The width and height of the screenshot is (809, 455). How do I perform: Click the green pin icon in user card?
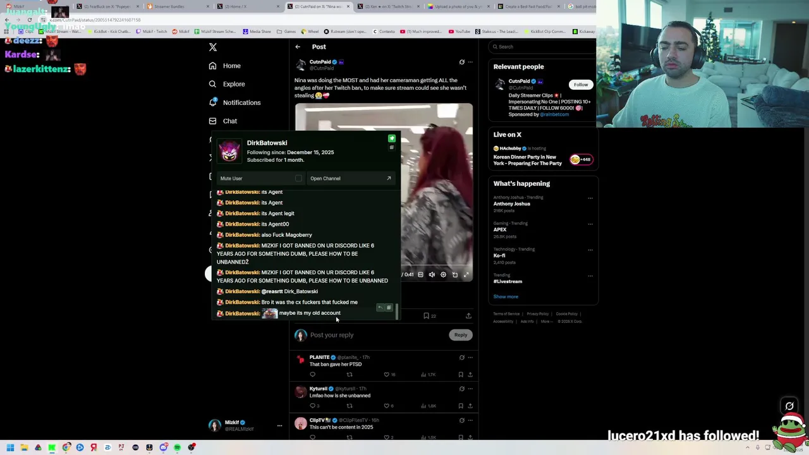pyautogui.click(x=392, y=138)
